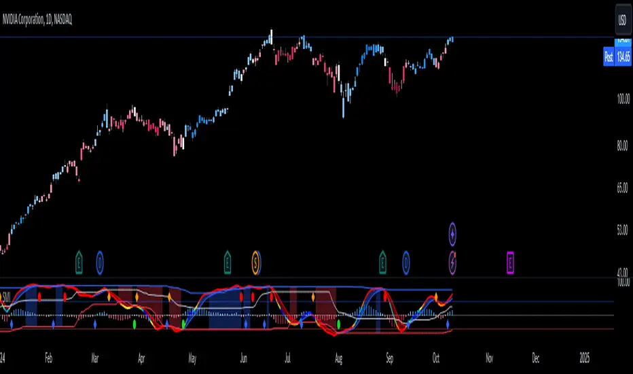Open the purple sparkle icon above lightning
Screen dimensions: 633x374
[452, 234]
